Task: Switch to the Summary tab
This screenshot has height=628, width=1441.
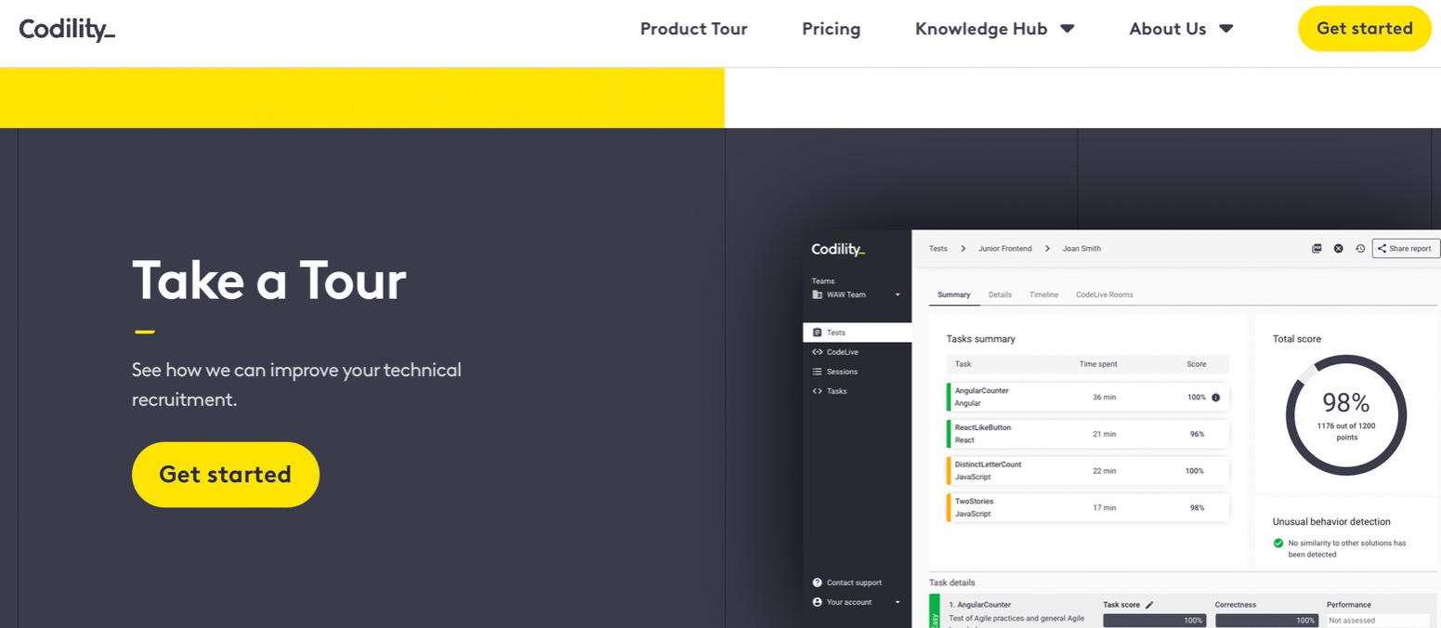Action: [954, 294]
